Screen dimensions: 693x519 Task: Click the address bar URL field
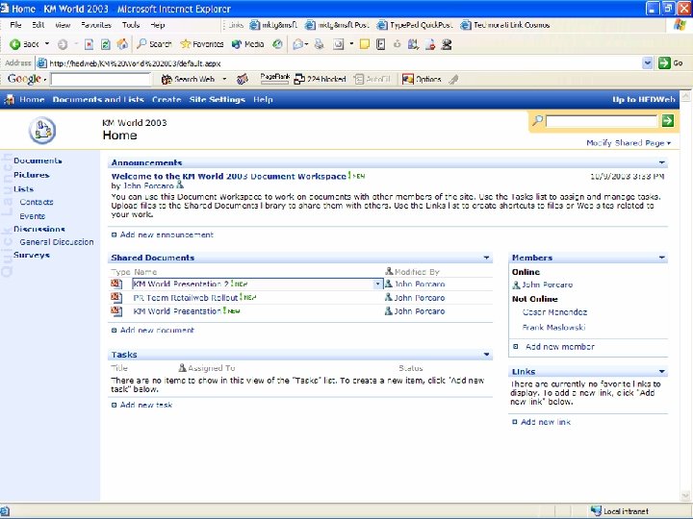[339, 63]
